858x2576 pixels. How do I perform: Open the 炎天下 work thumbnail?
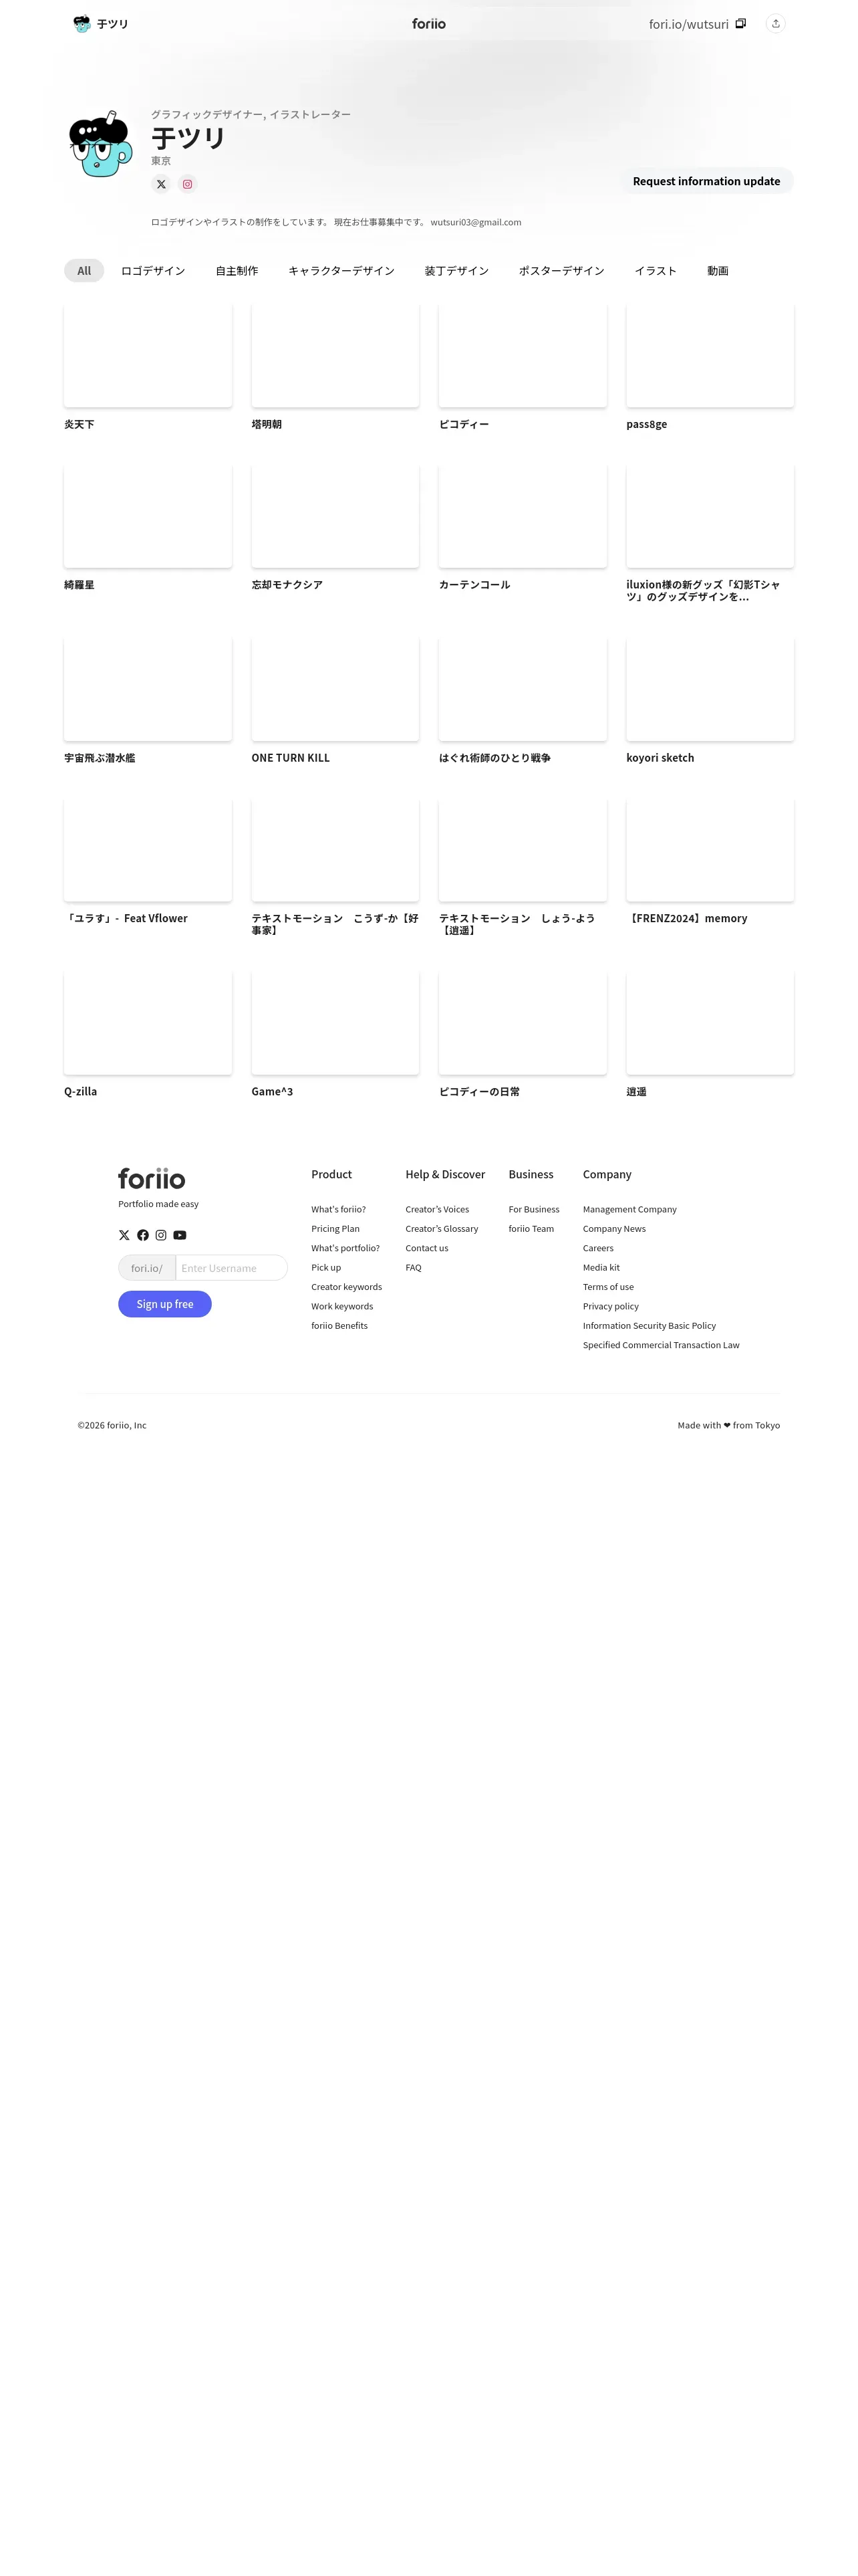[148, 355]
